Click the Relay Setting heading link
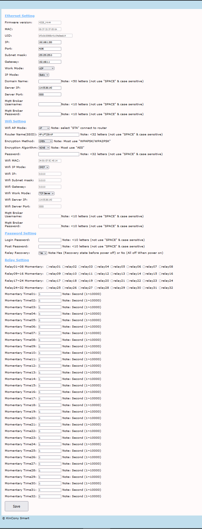 (17, 260)
